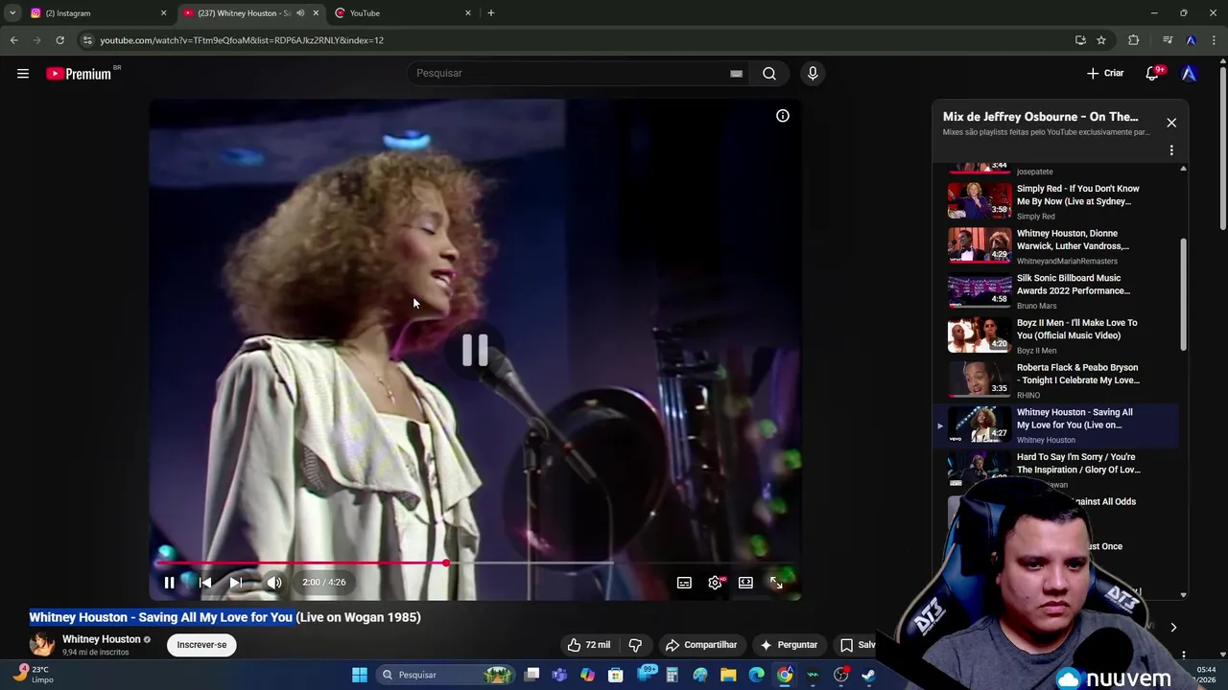The height and width of the screenshot is (690, 1228).
Task: Bookmark this page with star icon
Action: 1101,40
